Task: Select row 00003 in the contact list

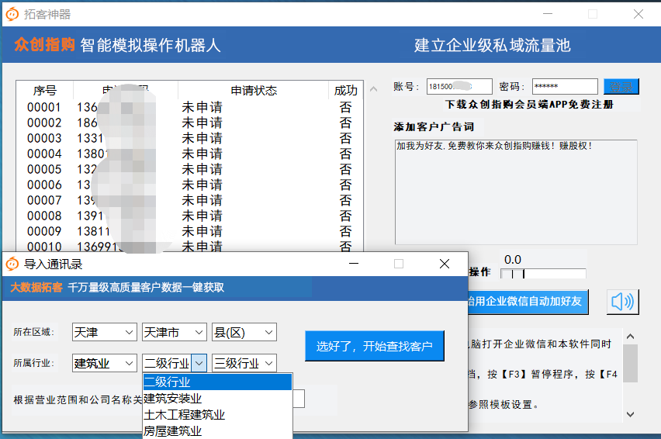Action: (x=190, y=138)
